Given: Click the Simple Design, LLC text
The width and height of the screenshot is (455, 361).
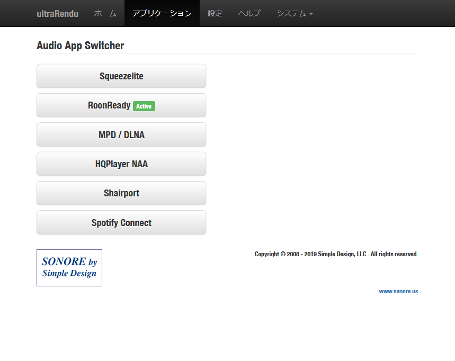Looking at the screenshot, I should tap(342, 254).
